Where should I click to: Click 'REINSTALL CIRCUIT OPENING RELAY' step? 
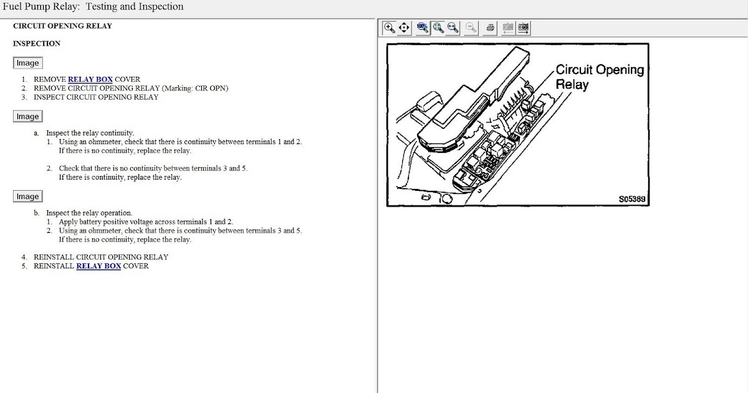(101, 257)
